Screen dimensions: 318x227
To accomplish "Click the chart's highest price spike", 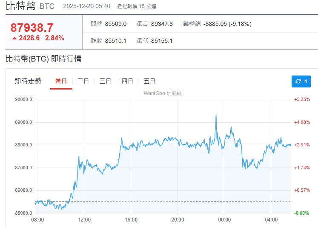I will click(x=216, y=115).
